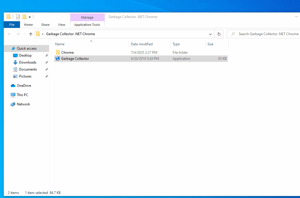Click the 85 KB size cell
Image resolution: width=300 pixels, height=198 pixels.
tap(222, 59)
